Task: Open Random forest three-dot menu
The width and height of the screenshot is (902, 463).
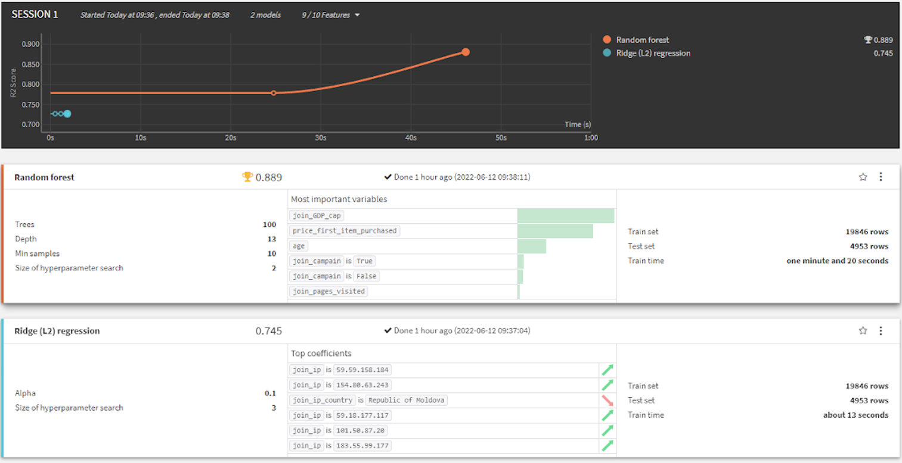Action: point(881,177)
